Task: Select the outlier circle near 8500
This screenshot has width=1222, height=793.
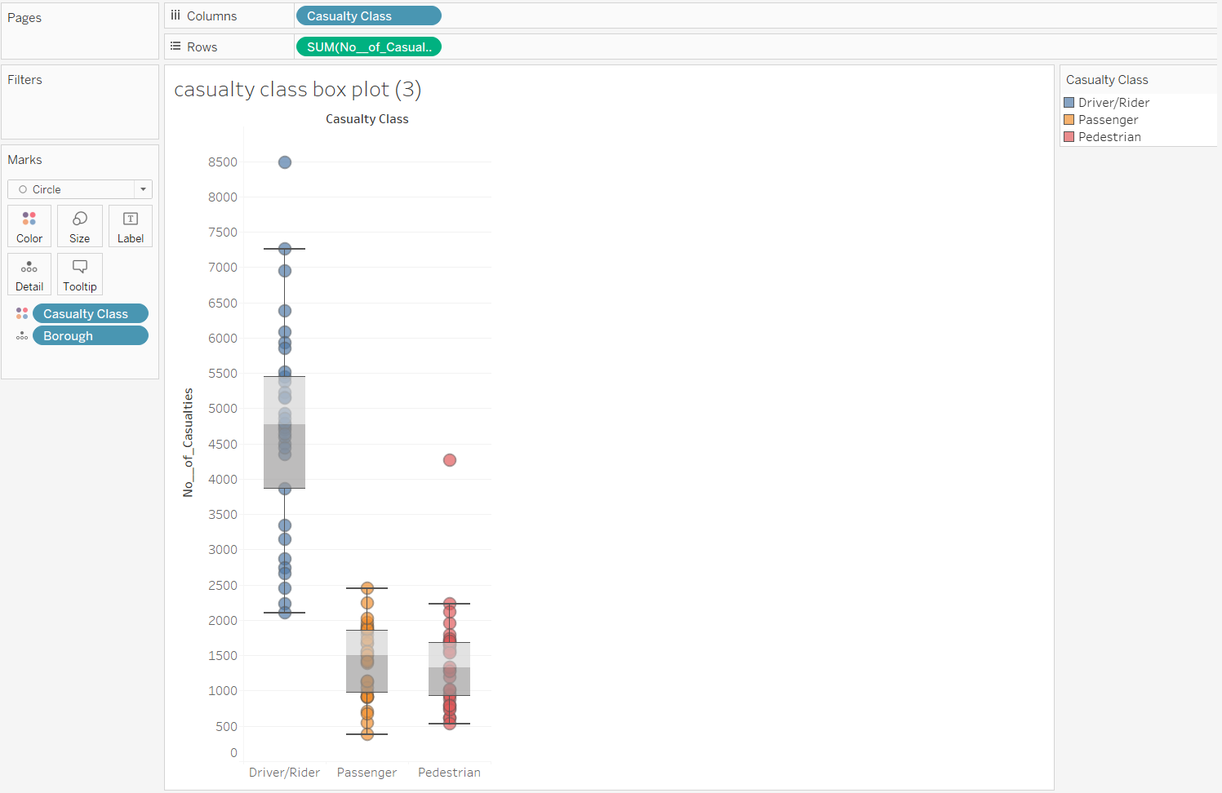Action: tap(284, 162)
